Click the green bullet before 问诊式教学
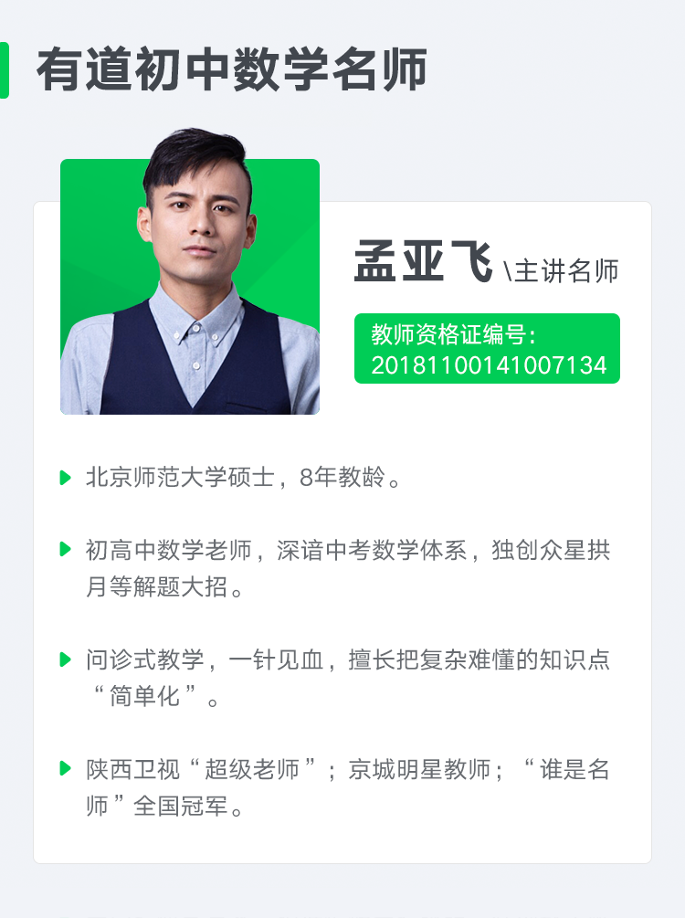 coord(66,659)
